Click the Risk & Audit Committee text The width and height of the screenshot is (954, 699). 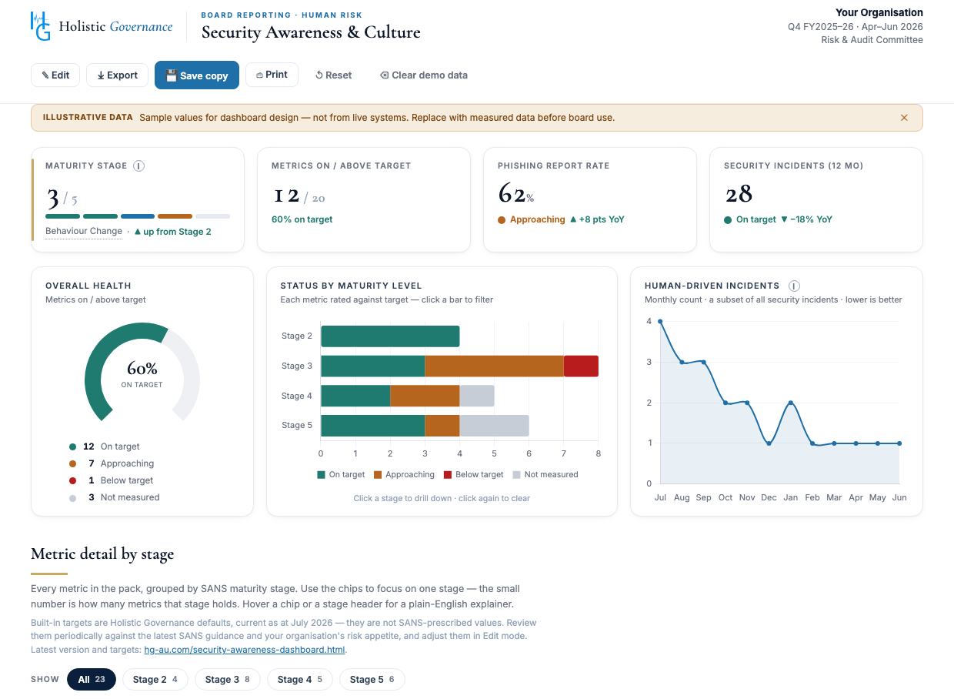pos(872,40)
